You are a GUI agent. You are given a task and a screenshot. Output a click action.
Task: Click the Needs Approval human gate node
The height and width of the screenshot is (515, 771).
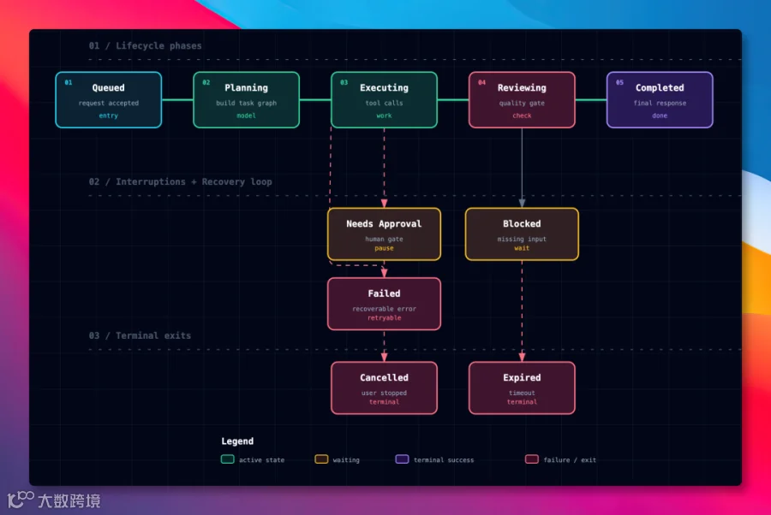pyautogui.click(x=384, y=234)
